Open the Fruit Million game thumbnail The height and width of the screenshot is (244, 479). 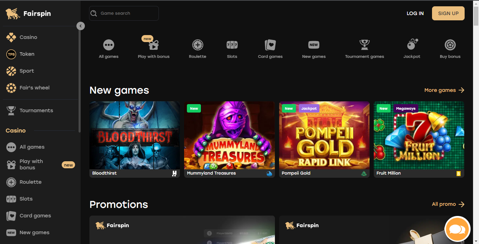419,135
